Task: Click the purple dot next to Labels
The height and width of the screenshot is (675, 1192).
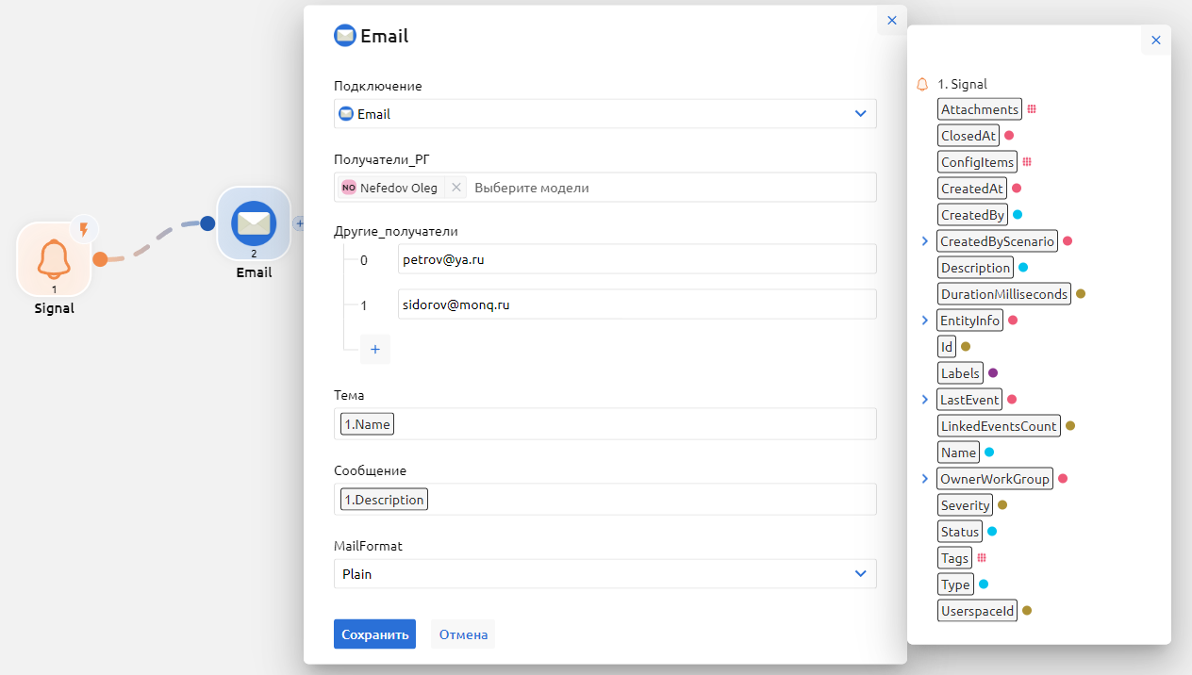Action: [993, 373]
